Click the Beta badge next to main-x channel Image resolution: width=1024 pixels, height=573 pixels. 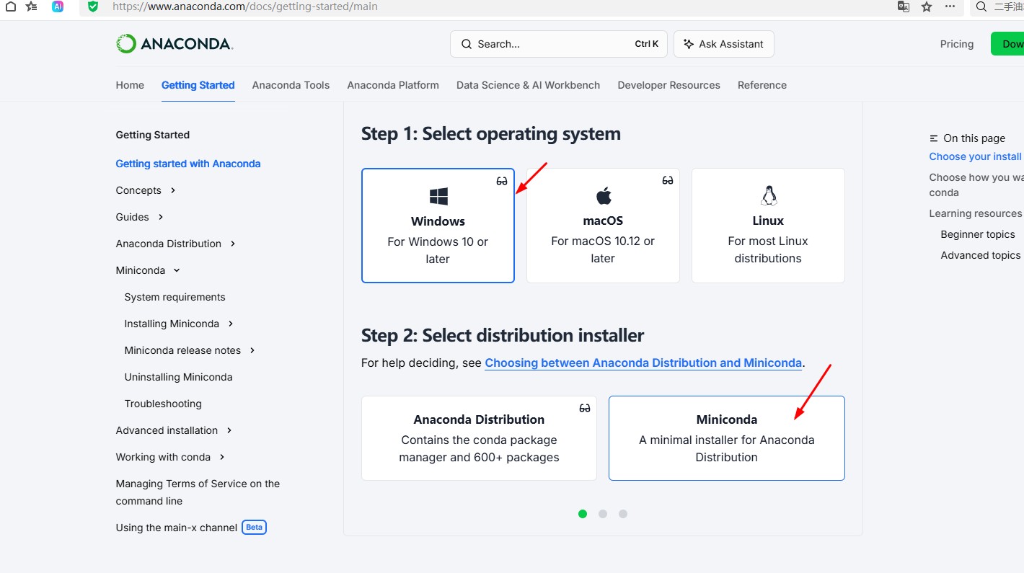[x=254, y=527]
